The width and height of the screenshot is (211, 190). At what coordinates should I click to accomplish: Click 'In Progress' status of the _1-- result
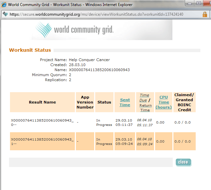click(x=104, y=142)
